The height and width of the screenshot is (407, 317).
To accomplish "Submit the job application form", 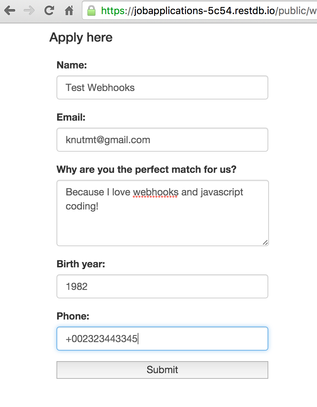I will (x=162, y=370).
